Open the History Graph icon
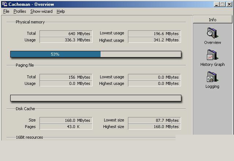Viewport: 234px width, 161px height. click(212, 55)
